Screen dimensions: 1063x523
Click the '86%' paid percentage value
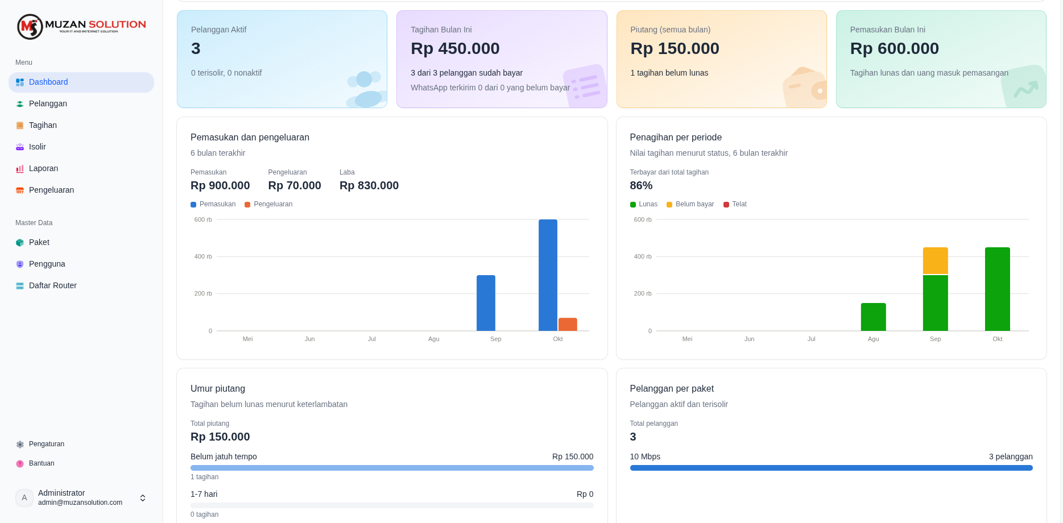pyautogui.click(x=641, y=186)
